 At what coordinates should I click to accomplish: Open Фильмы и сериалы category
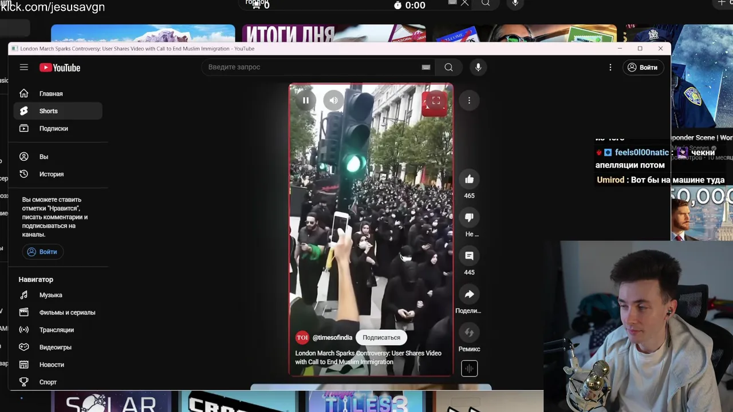tap(58, 312)
